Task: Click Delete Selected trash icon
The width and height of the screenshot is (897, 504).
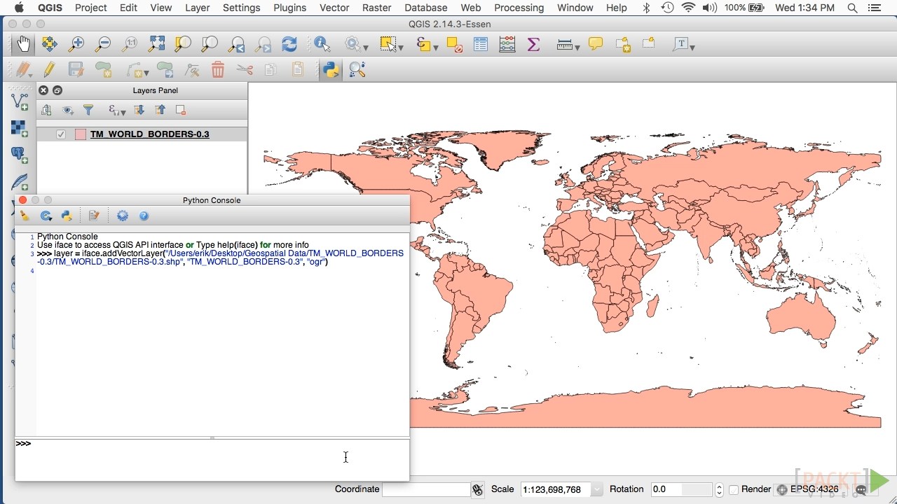Action: coord(218,69)
